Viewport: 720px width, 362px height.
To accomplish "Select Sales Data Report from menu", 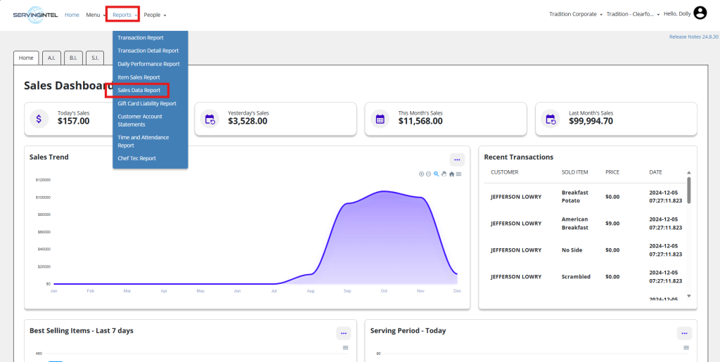I will coord(139,91).
